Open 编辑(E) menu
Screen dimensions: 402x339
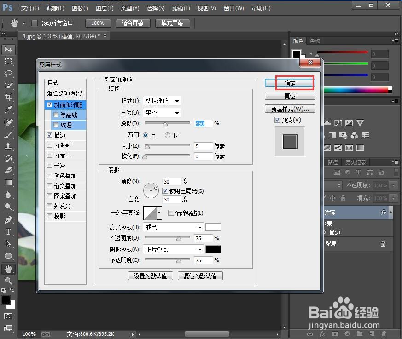(x=55, y=8)
